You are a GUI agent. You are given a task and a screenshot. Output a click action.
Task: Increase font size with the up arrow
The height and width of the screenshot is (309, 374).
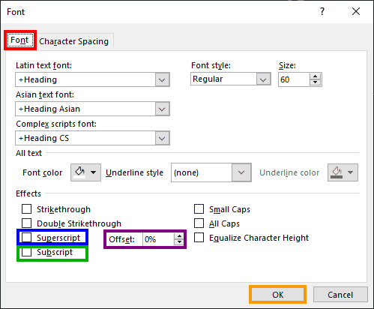316,76
